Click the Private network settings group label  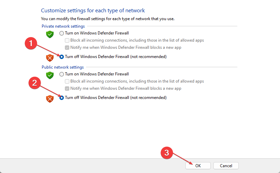tap(63, 26)
